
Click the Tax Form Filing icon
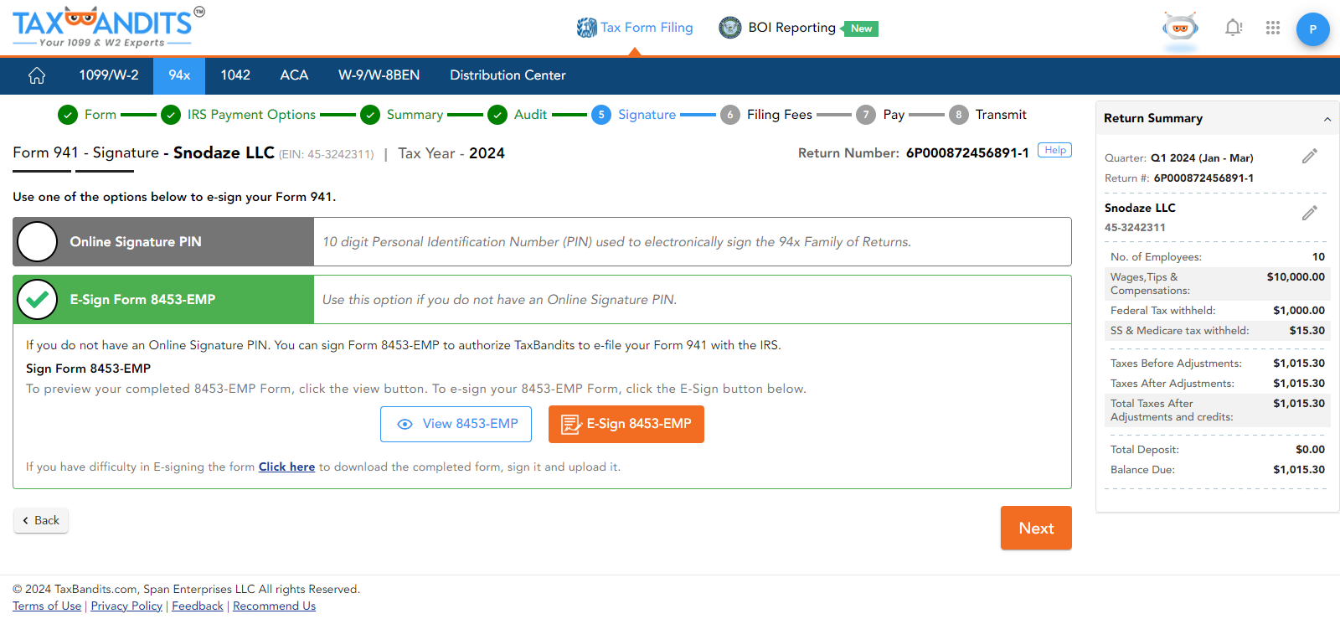(x=586, y=28)
